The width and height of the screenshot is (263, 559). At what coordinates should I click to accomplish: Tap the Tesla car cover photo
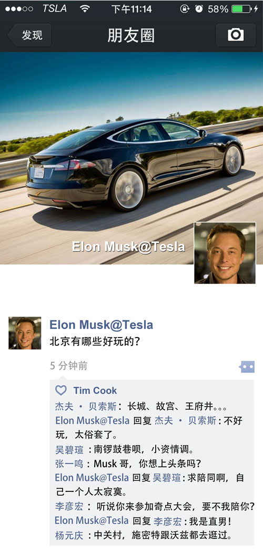point(131,158)
